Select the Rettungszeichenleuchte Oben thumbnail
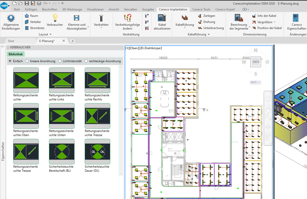The height and width of the screenshot is (199, 307). click(x=26, y=116)
